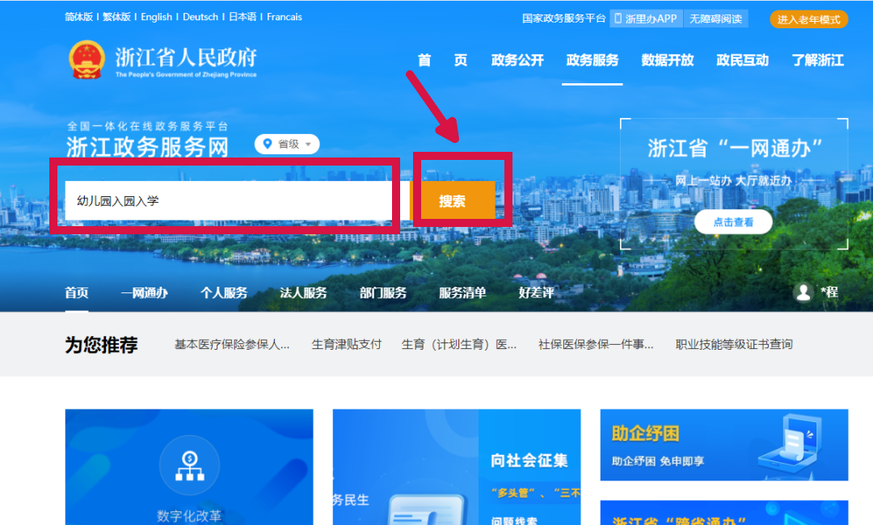
Task: Click the 点击查看 button
Action: [733, 222]
